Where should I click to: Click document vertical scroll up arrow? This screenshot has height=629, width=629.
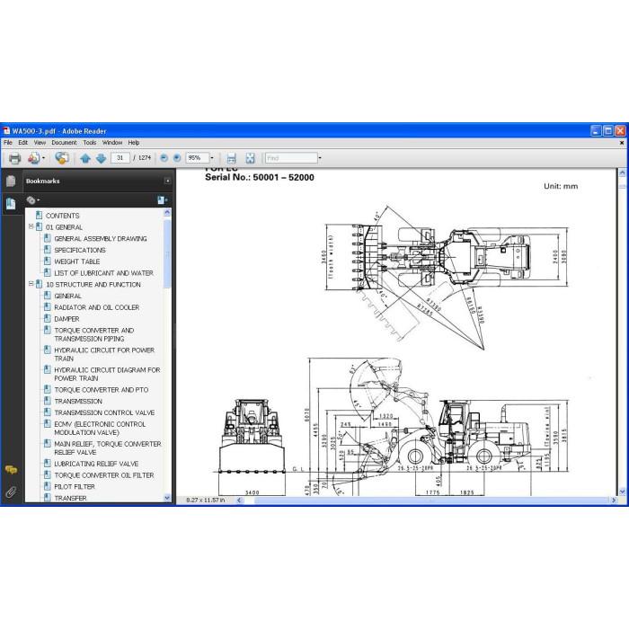point(622,173)
